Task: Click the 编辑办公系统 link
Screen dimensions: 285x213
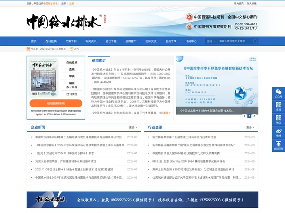Action: 72,85
